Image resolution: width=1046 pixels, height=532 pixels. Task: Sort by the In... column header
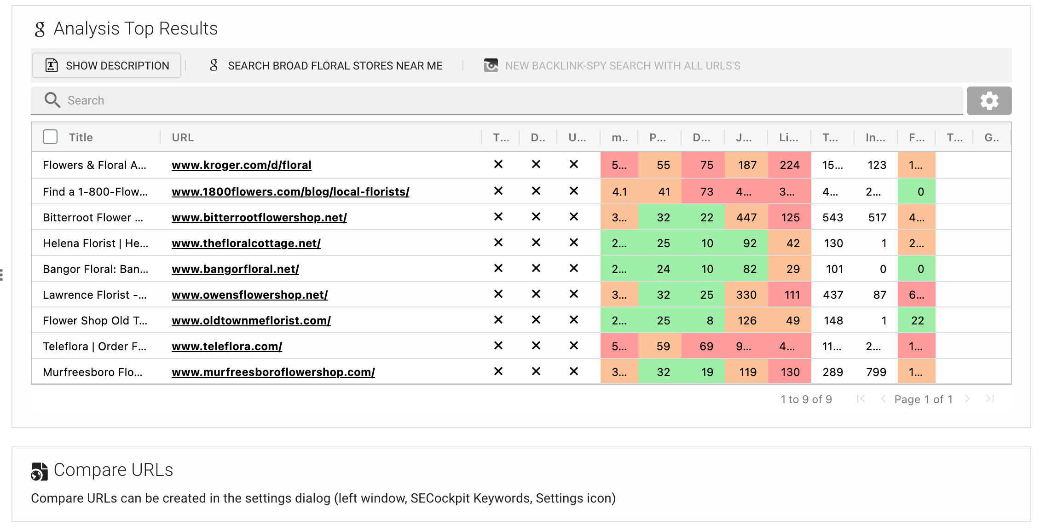click(x=875, y=137)
